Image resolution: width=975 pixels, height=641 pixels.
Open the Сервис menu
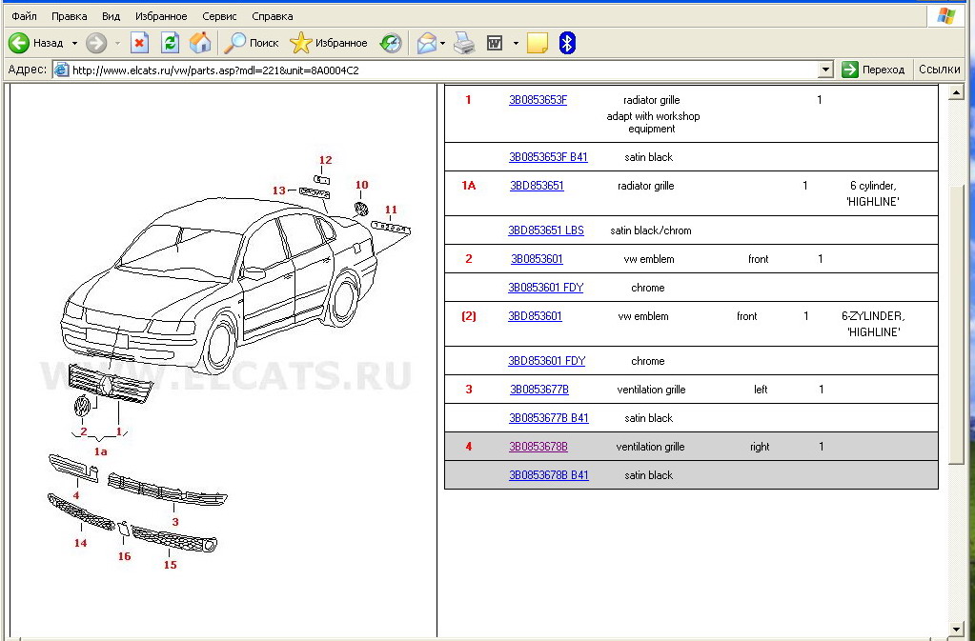point(219,16)
